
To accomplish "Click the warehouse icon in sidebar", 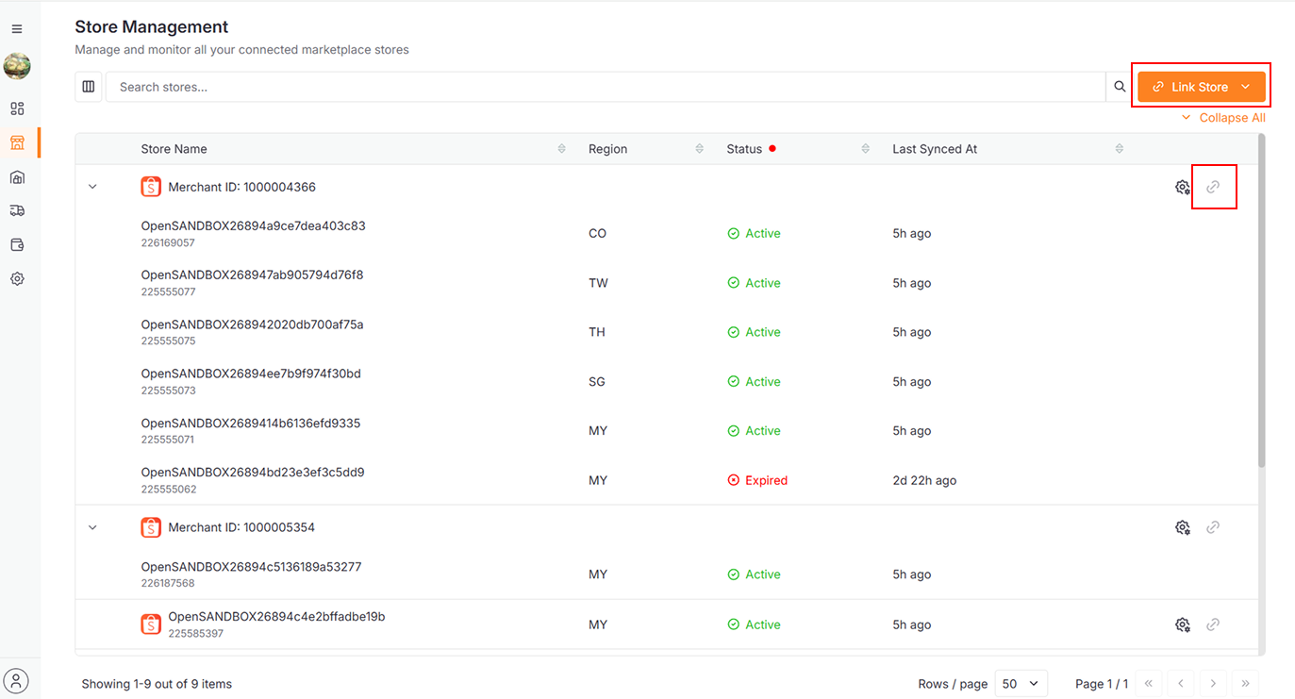I will click(17, 177).
